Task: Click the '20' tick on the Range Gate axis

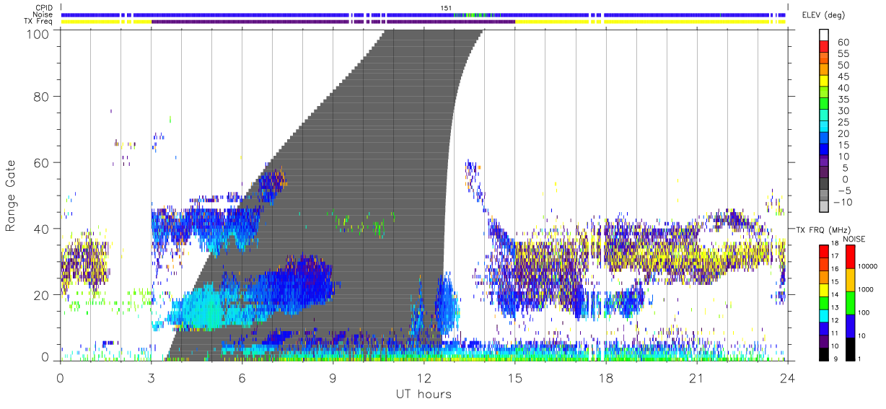Action: click(x=41, y=295)
